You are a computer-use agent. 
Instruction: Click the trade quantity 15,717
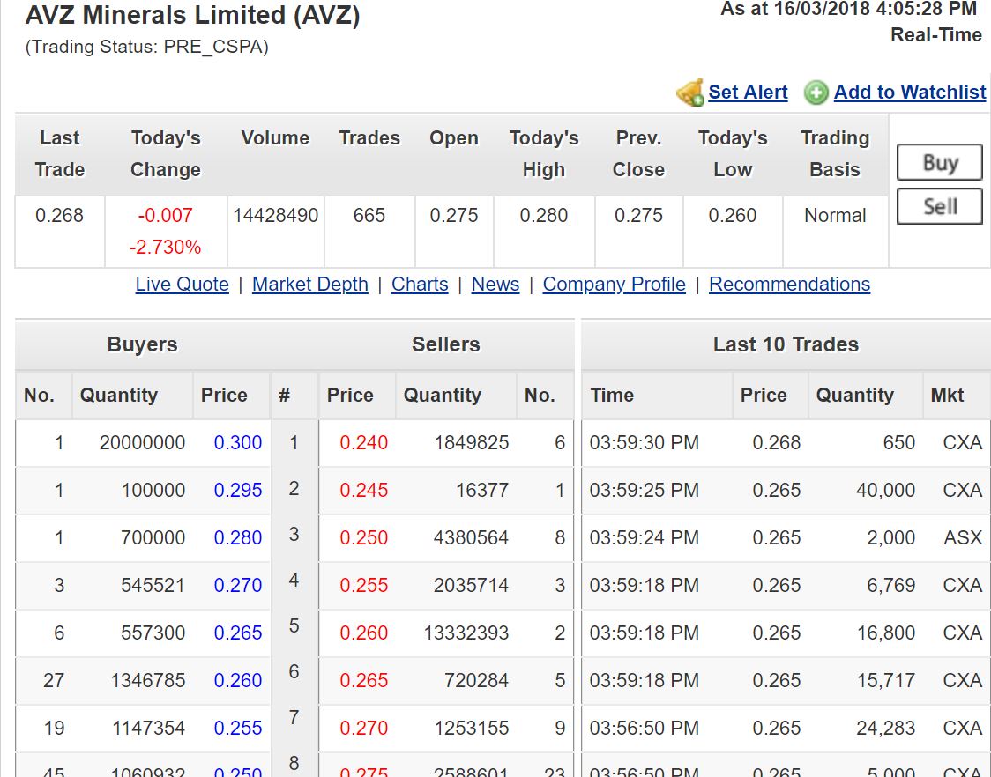coord(886,680)
